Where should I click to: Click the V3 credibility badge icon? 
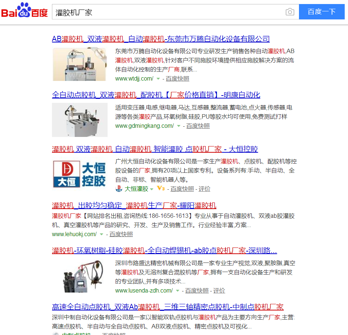click(x=161, y=189)
